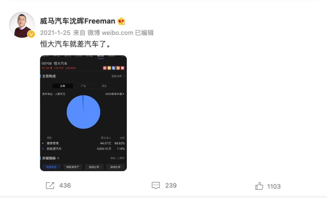Select the 业务 segment option
The width and height of the screenshot is (327, 198).
click(63, 86)
